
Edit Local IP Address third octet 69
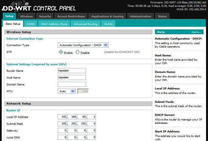click(82, 117)
